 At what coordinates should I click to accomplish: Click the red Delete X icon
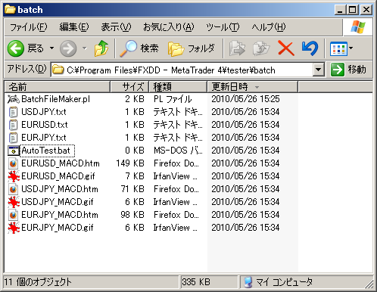(286, 48)
